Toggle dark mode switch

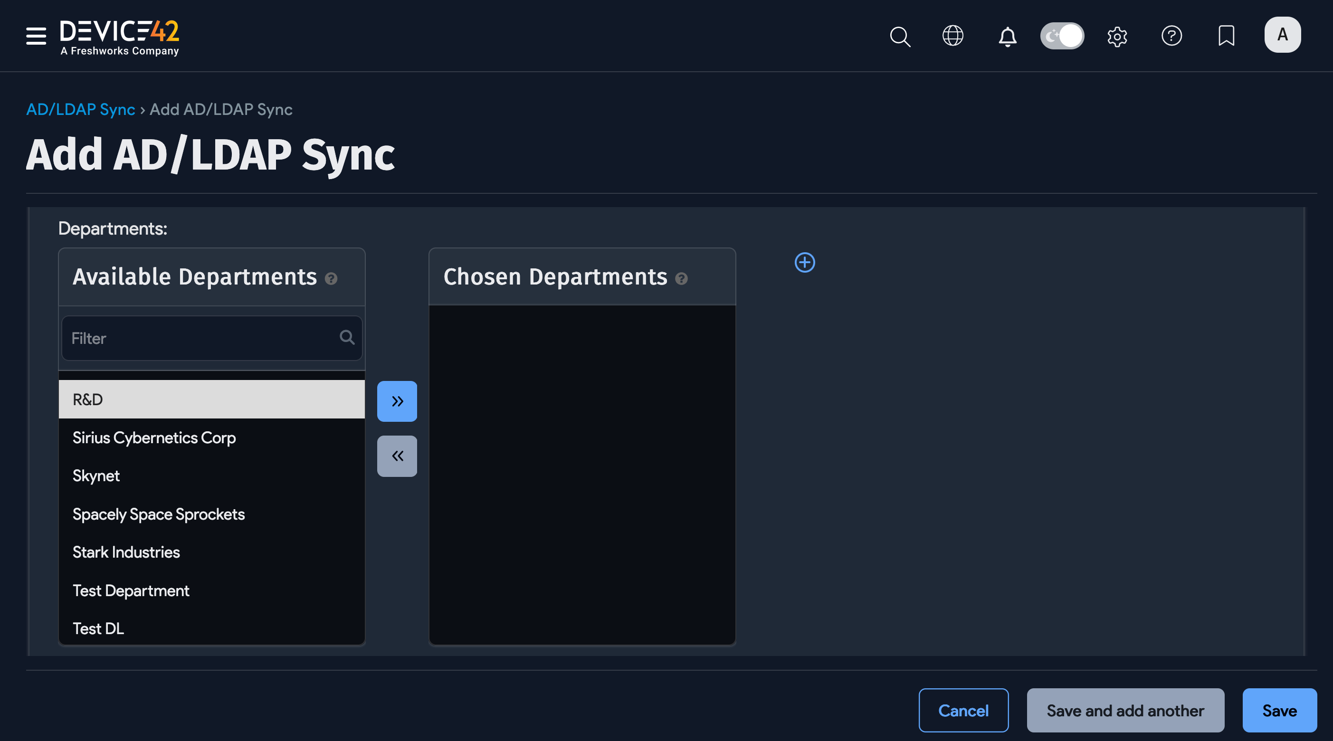1062,36
